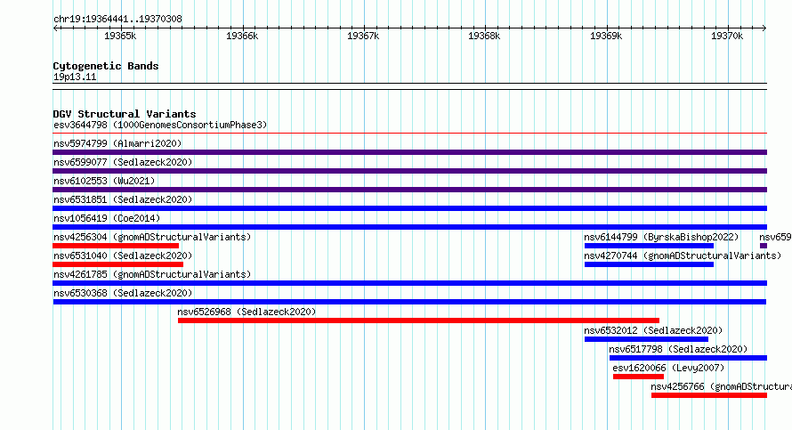
Task: Click the blue nsv6530368 variant bar
Action: (409, 302)
